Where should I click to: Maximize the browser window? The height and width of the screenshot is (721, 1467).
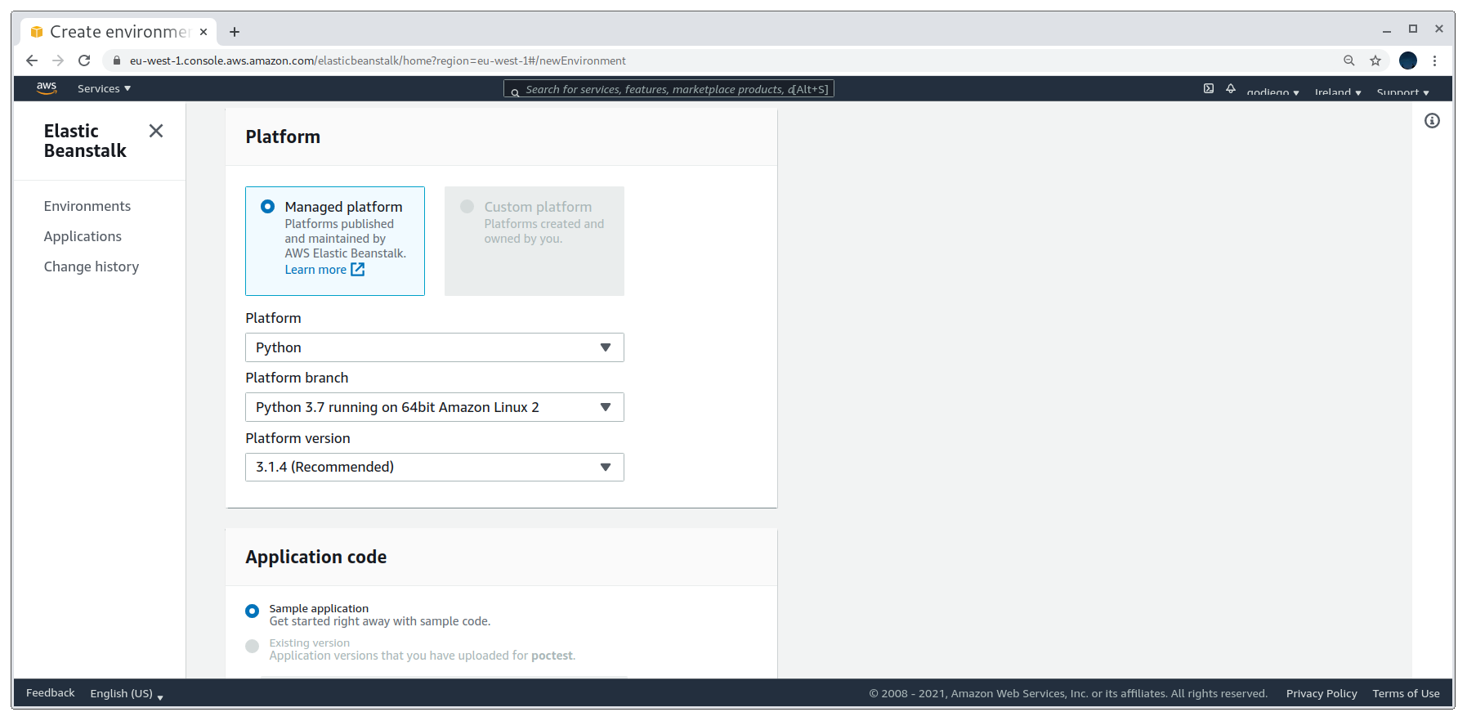pos(1413,29)
